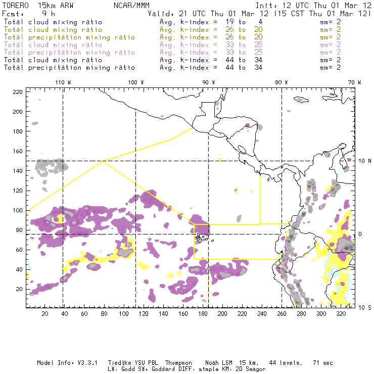Click the black "Total precipitation mixing ratio" legend line

click(x=69, y=68)
